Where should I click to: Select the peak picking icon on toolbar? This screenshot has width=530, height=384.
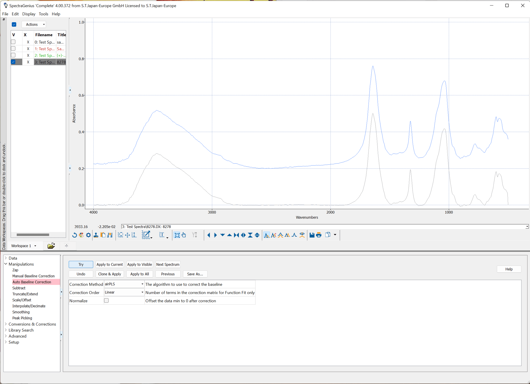click(267, 235)
